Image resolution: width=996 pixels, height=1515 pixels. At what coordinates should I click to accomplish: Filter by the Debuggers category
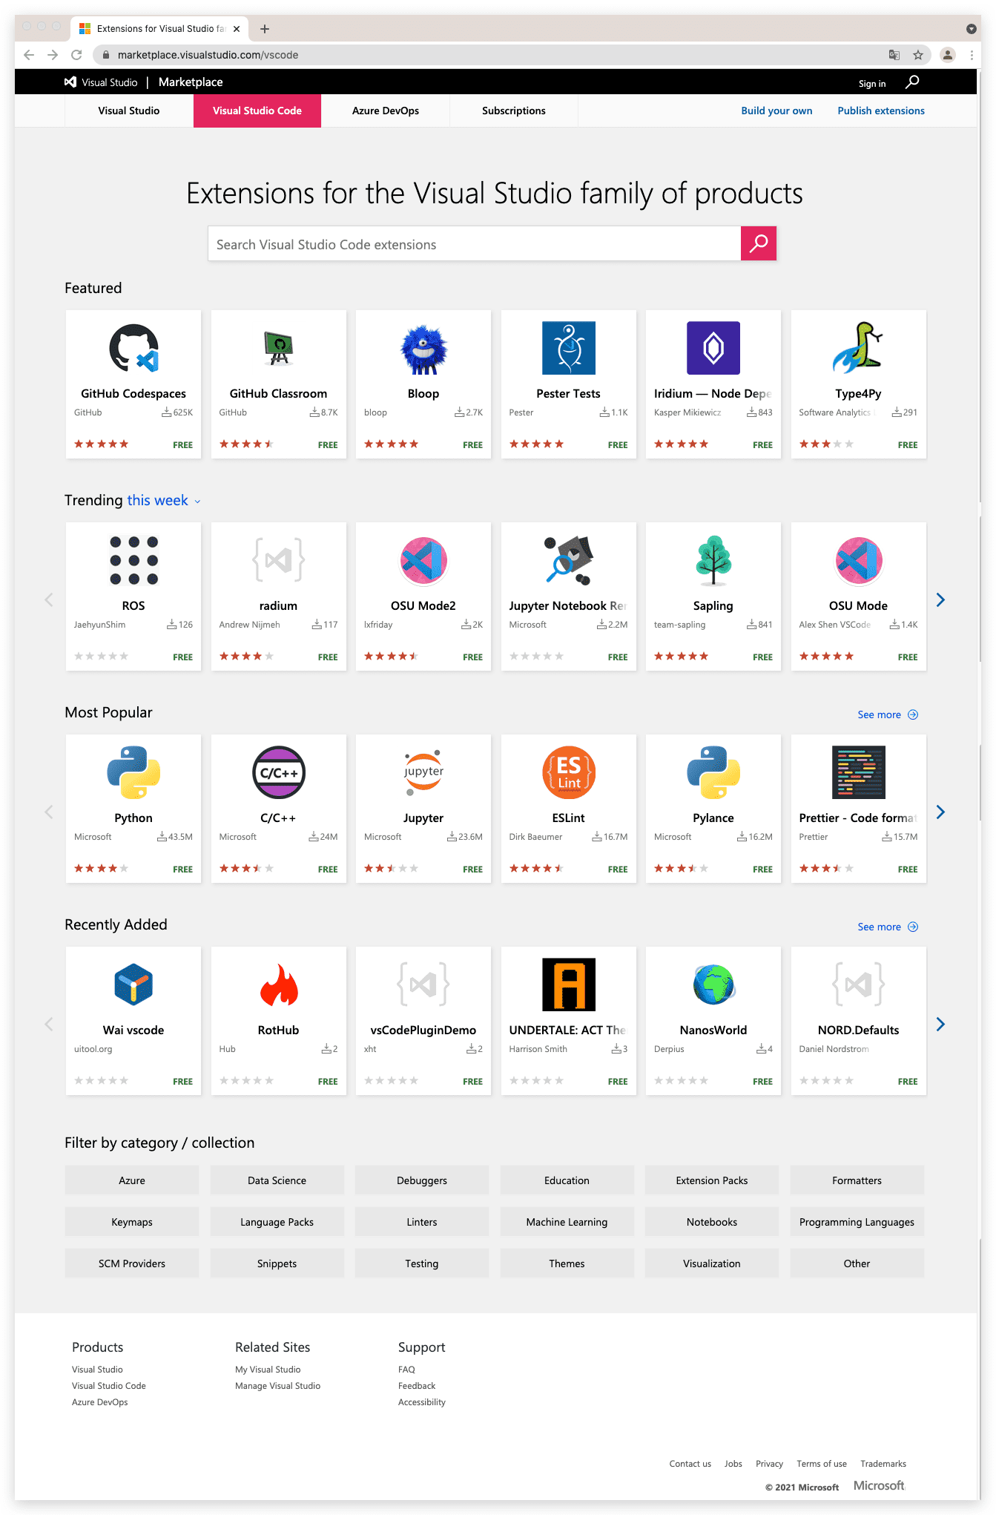pyautogui.click(x=422, y=1180)
